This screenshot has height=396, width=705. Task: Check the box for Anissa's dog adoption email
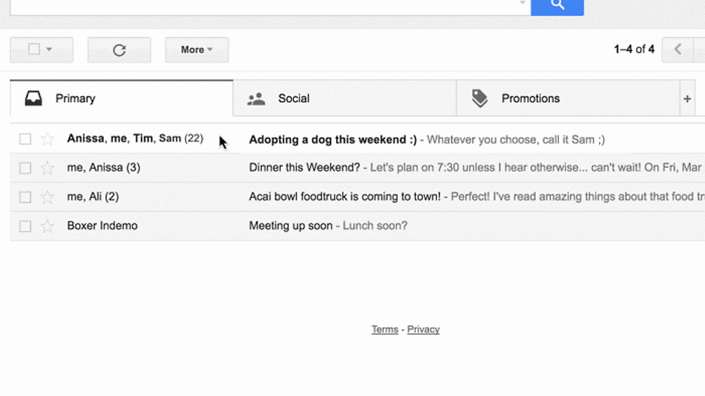click(25, 140)
